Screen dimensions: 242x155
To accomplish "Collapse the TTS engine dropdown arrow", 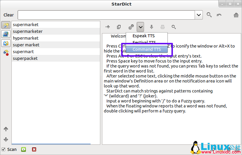I will (140, 27).
